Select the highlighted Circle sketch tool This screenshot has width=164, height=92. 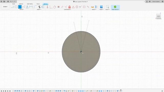tap(20, 7)
